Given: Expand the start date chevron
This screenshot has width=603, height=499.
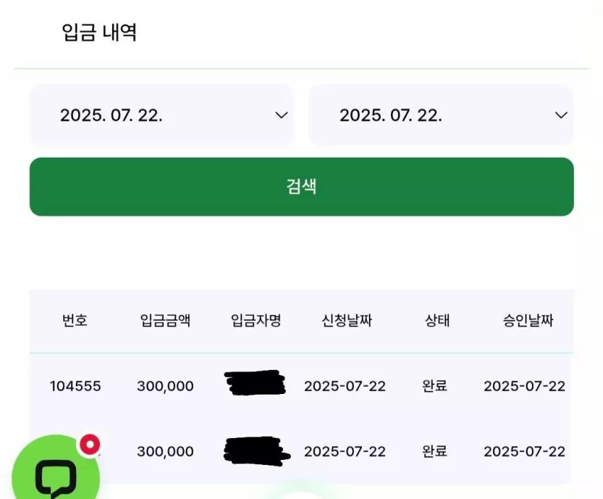Looking at the screenshot, I should (x=282, y=115).
